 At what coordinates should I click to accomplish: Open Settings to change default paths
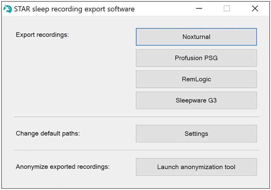pyautogui.click(x=196, y=134)
